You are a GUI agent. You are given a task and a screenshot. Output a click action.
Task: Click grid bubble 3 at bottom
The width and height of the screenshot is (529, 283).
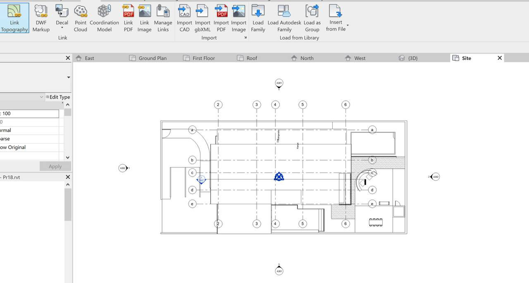coord(257,224)
